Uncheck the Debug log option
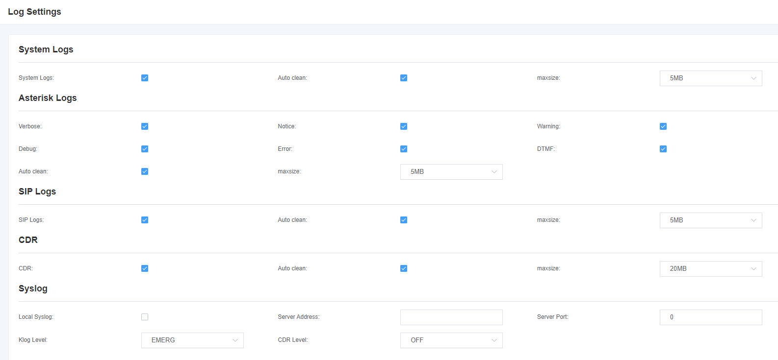The height and width of the screenshot is (360, 778). click(x=145, y=149)
